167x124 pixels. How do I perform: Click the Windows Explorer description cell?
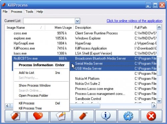(88, 38)
